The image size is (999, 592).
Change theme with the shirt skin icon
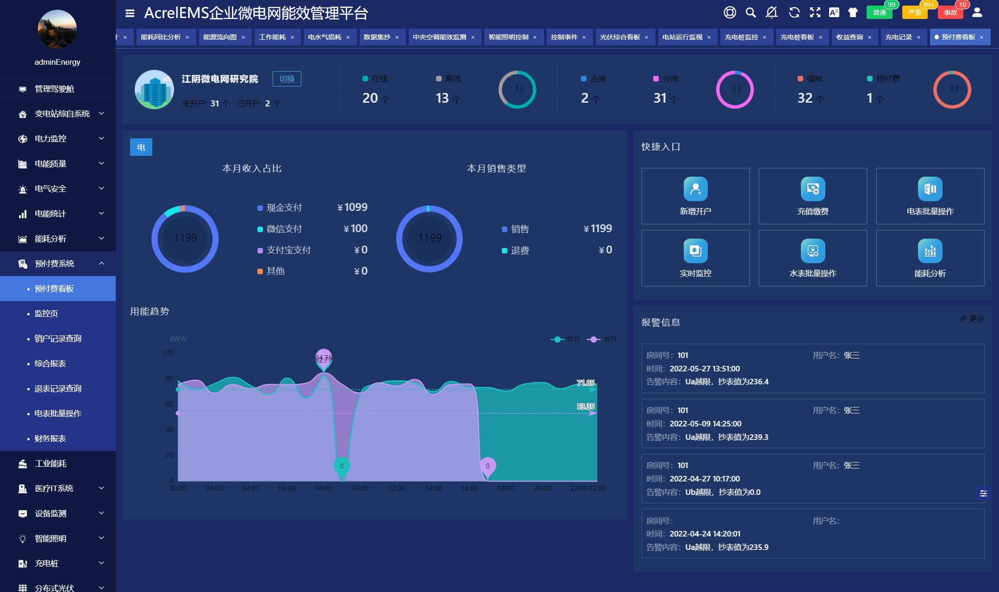pos(854,12)
